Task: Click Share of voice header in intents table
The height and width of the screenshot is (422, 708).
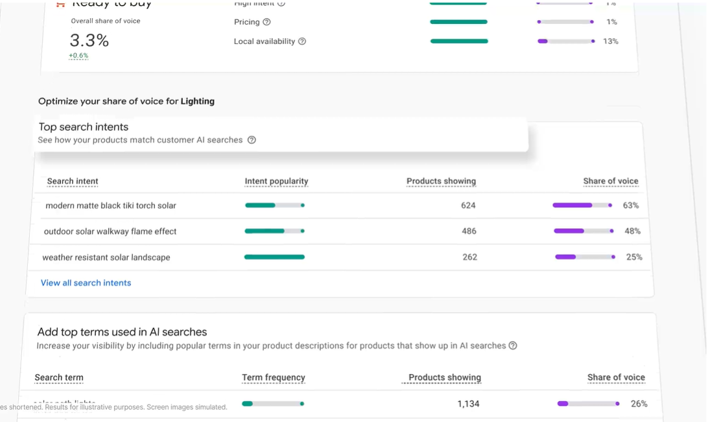Action: click(611, 181)
